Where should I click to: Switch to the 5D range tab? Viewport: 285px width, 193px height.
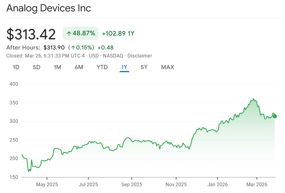37,67
